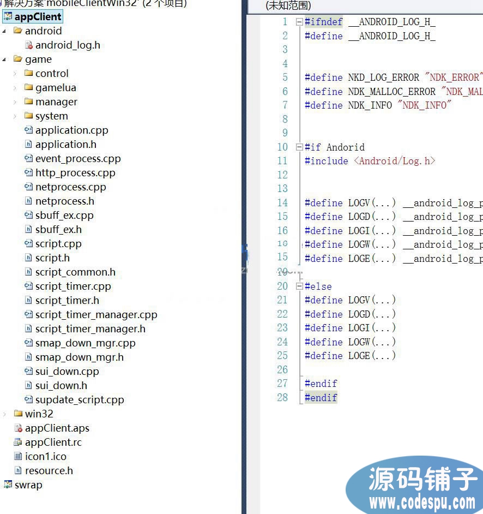Click the #include <Android/Log.h> line
Viewport: 483px width, 514px height.
(370, 161)
